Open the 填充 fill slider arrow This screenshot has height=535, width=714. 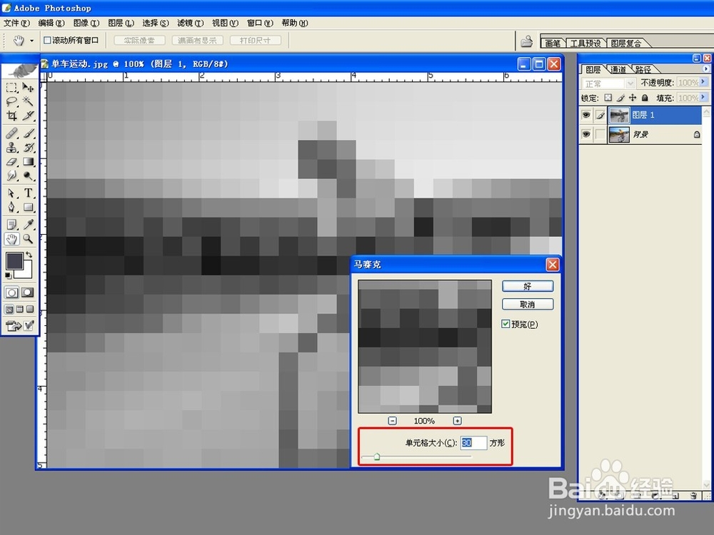704,97
